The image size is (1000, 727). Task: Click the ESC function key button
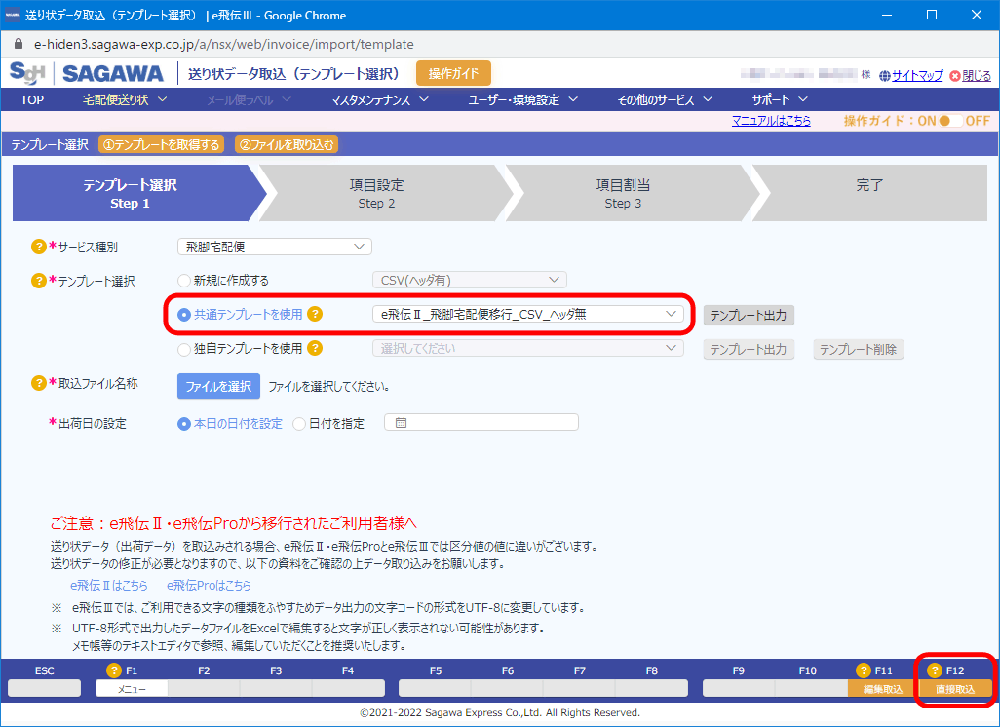point(45,688)
